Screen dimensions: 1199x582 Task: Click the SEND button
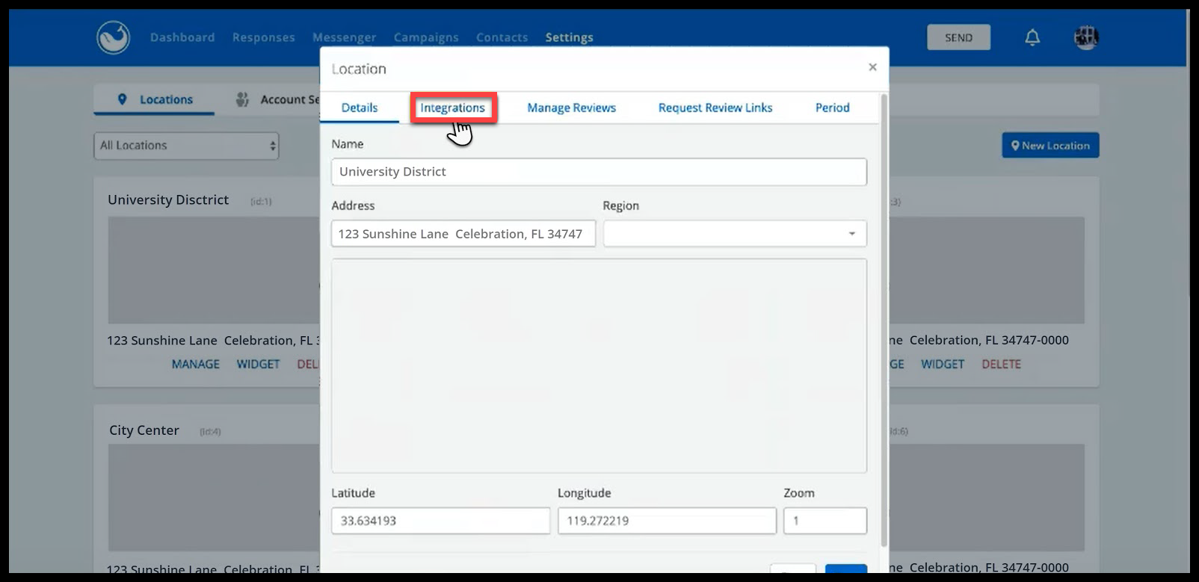(958, 37)
